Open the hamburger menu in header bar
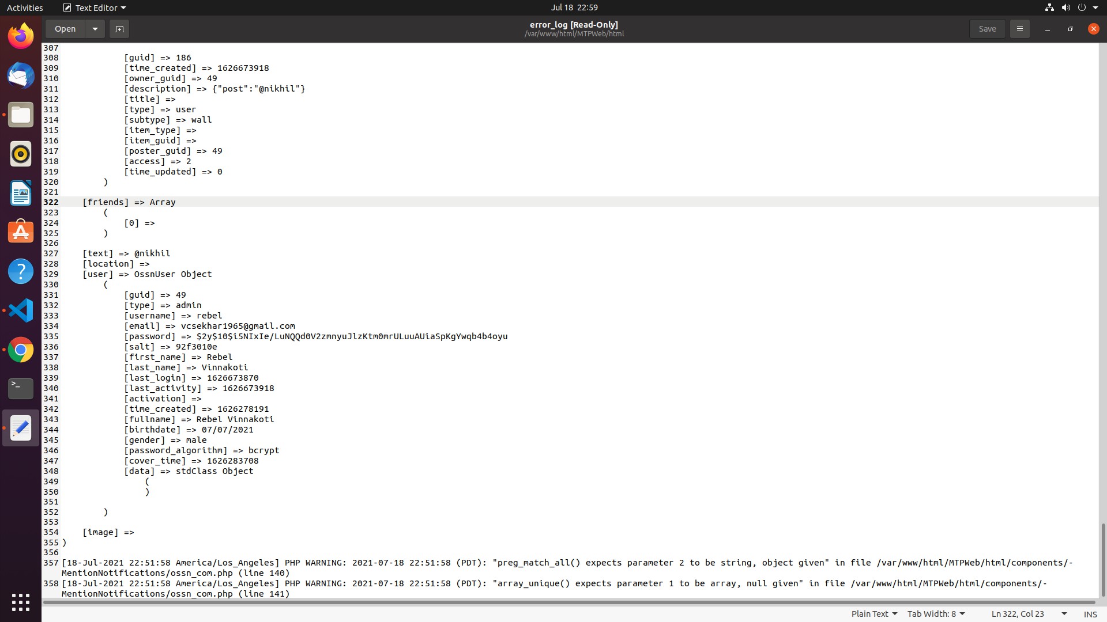The height and width of the screenshot is (622, 1107). click(1019, 29)
